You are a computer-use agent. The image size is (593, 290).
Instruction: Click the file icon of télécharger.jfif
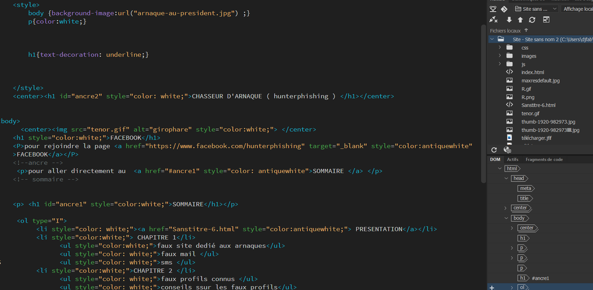(x=509, y=137)
